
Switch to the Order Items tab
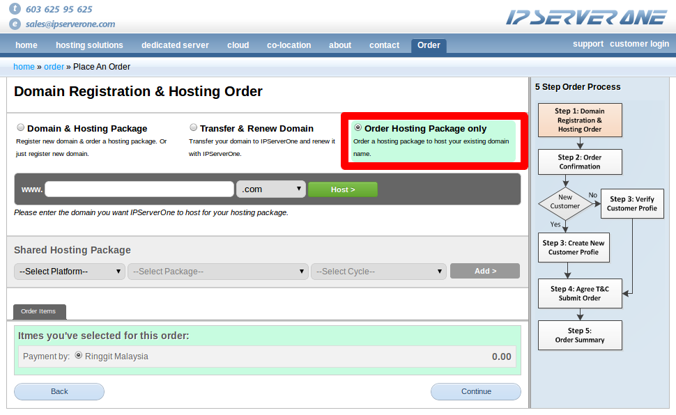[40, 311]
